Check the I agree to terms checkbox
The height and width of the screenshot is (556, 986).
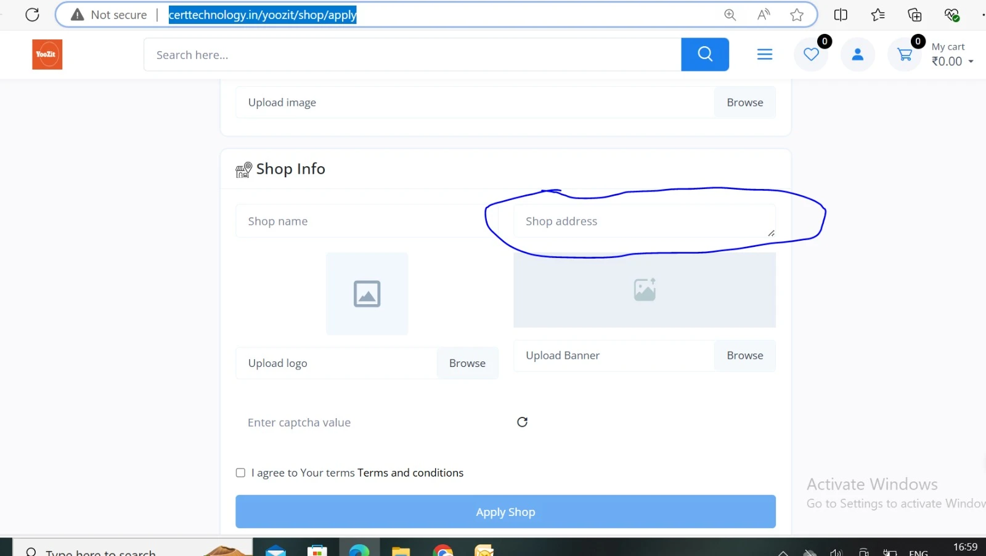click(240, 473)
